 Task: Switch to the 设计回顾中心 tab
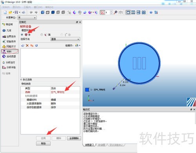pos(116,145)
